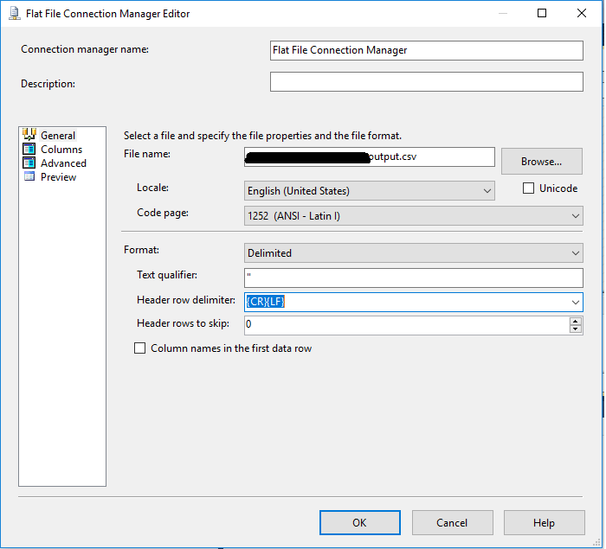Click the Preview page icon
This screenshot has width=606, height=549.
point(29,176)
